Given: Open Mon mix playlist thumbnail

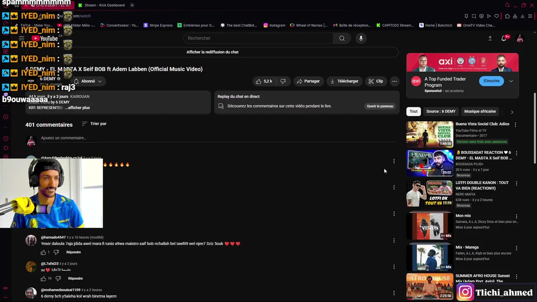Looking at the screenshot, I should (430, 225).
